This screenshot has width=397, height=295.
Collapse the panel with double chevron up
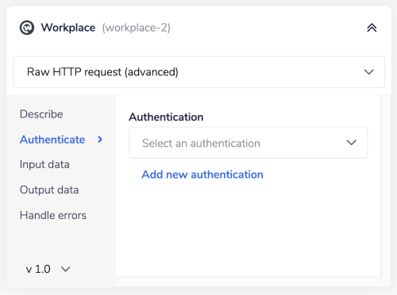372,28
